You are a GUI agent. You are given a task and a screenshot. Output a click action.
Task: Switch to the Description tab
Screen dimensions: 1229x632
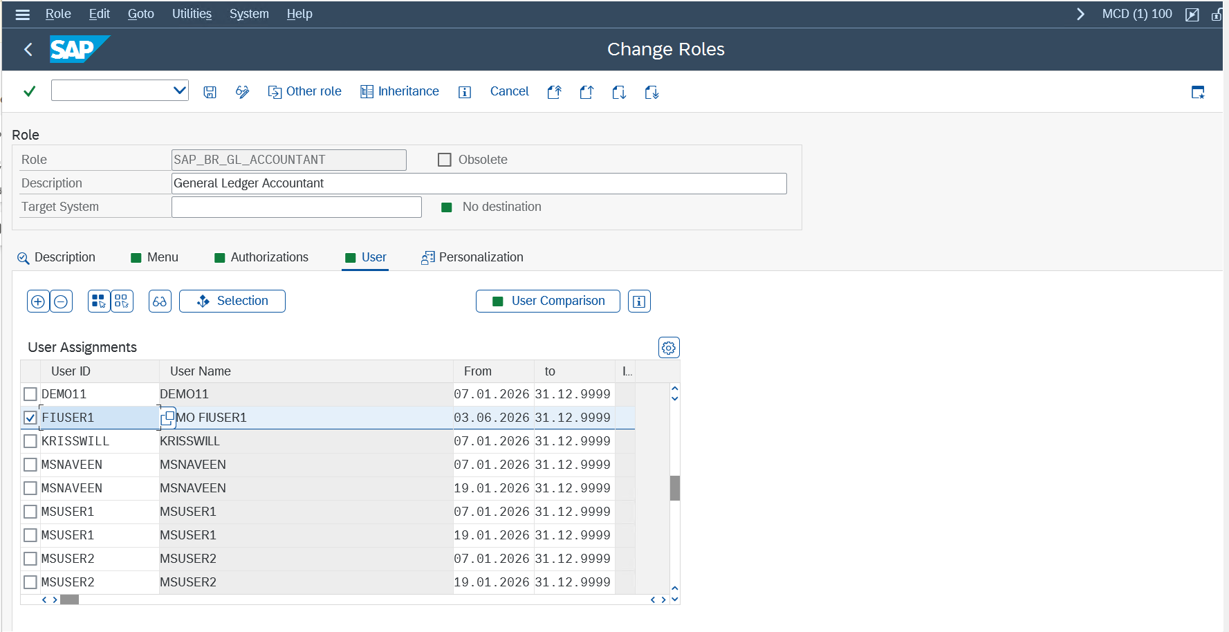[56, 257]
